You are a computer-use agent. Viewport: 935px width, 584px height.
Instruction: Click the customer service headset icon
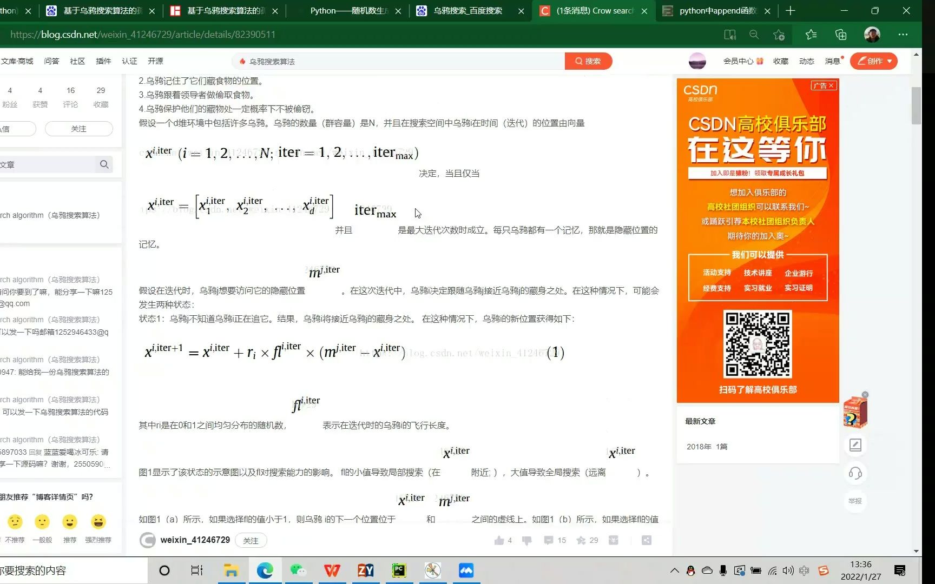855,473
